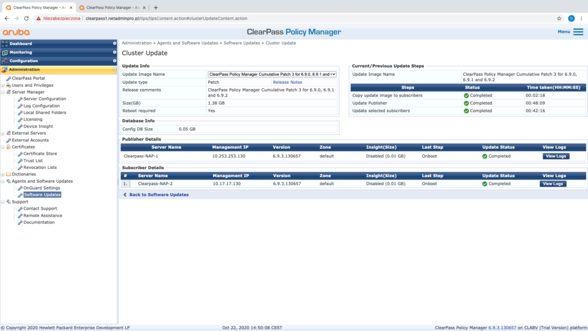
Task: View Logs for Clearpass-NAP-1 publisher
Action: (555, 156)
